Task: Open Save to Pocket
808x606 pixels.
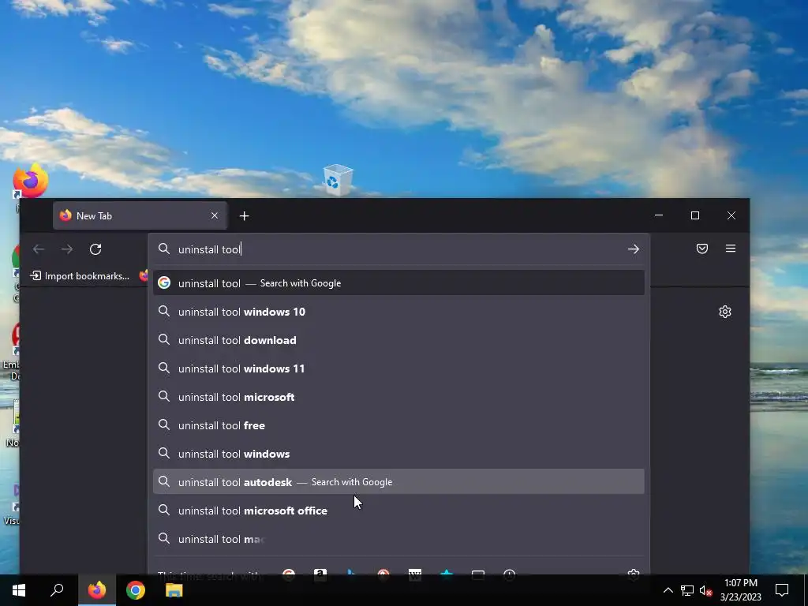Action: [x=701, y=249]
